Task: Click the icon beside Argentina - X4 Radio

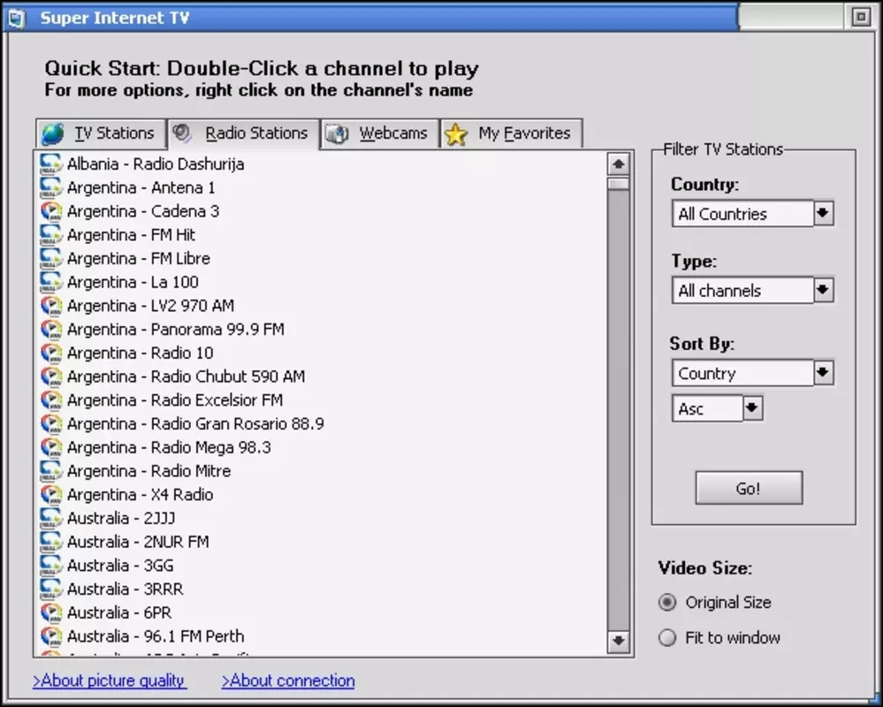Action: click(x=50, y=495)
